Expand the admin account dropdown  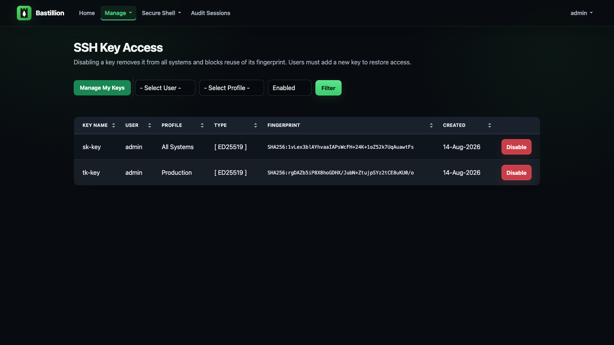pos(581,13)
